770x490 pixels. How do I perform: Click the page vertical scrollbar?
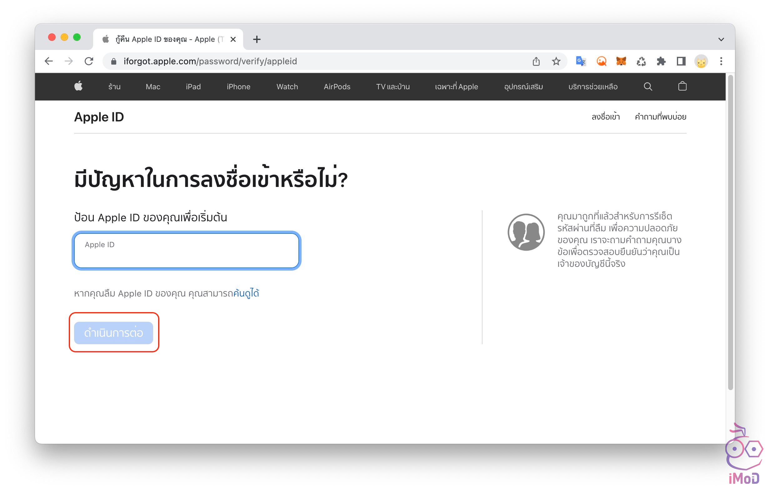pyautogui.click(x=730, y=233)
